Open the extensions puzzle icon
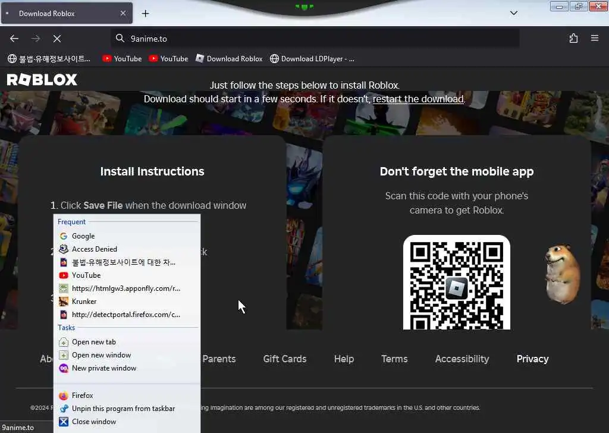 [x=573, y=38]
